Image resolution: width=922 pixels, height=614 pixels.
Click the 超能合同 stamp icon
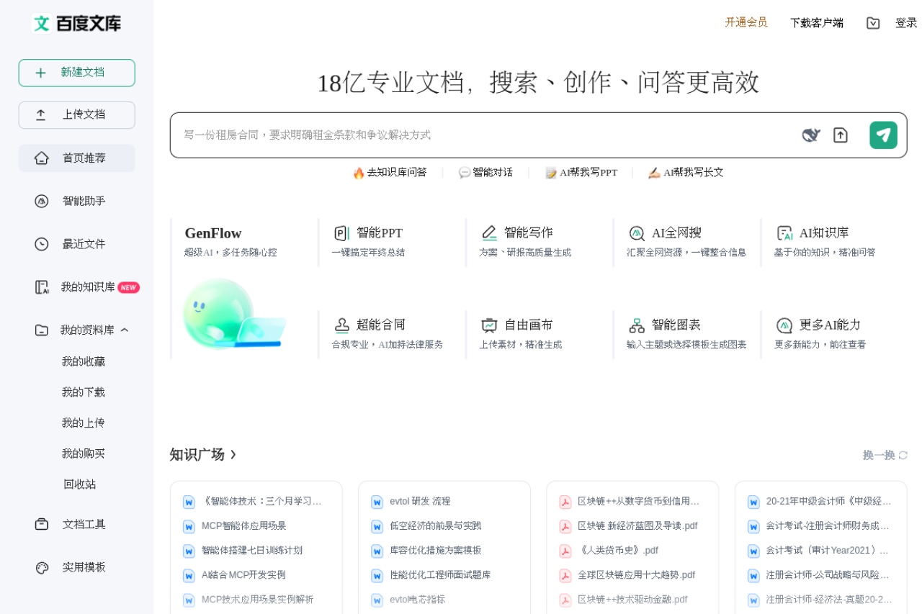341,325
